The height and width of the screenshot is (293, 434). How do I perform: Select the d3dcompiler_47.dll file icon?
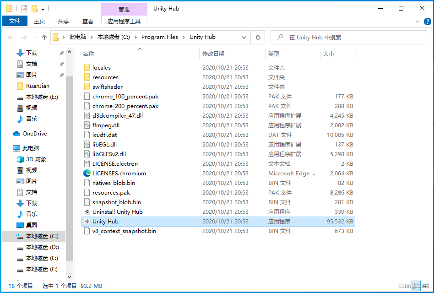coord(87,116)
